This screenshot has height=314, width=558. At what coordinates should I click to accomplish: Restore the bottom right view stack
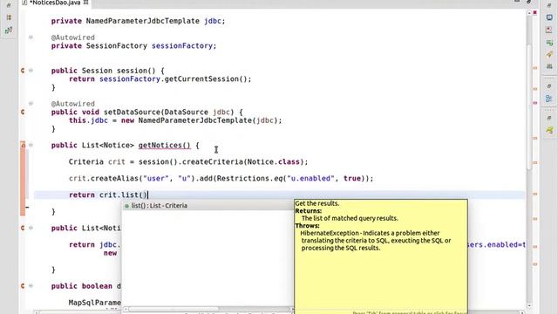[549, 118]
